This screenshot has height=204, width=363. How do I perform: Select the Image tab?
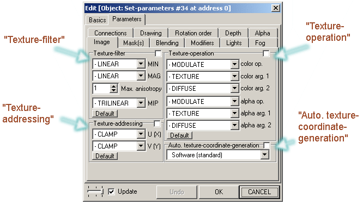(x=102, y=42)
